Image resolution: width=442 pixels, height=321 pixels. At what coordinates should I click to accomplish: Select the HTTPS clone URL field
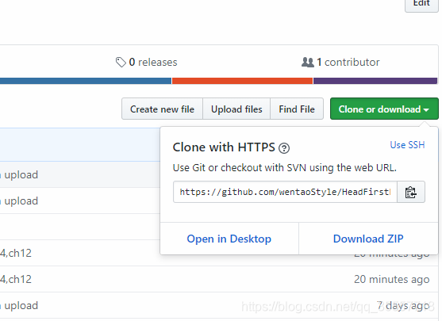point(285,193)
